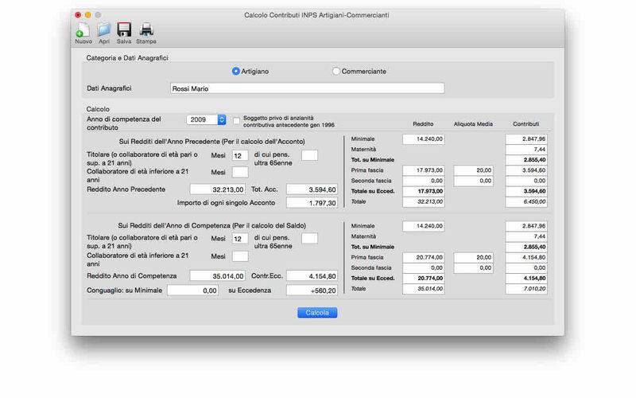Image resolution: width=636 pixels, height=398 pixels.
Task: Click Prima fascia contributi 3.594,60 cell
Action: pyautogui.click(x=526, y=170)
